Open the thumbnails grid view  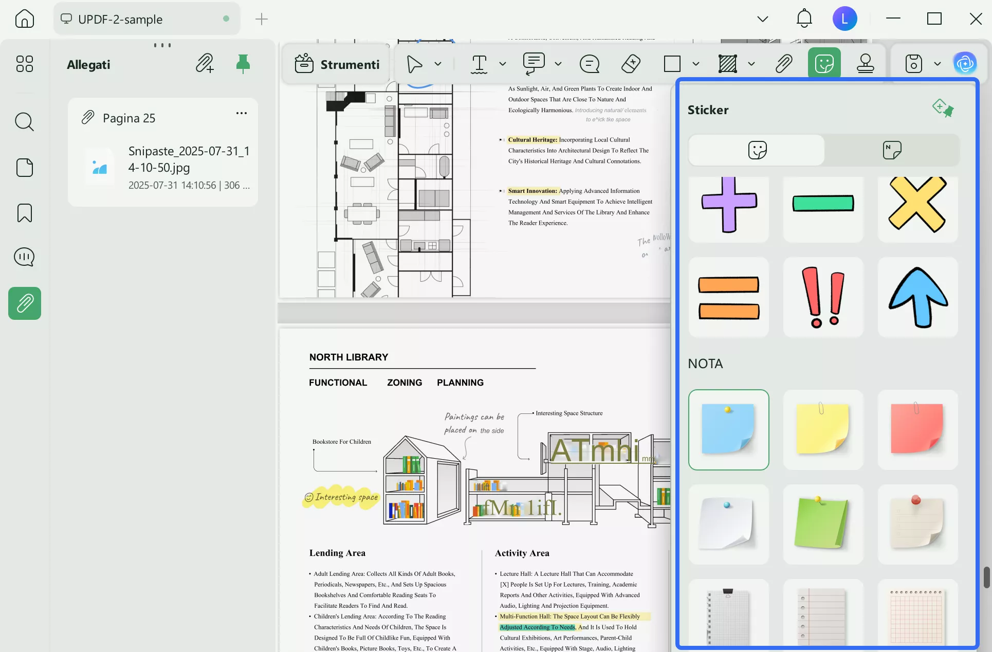tap(24, 64)
